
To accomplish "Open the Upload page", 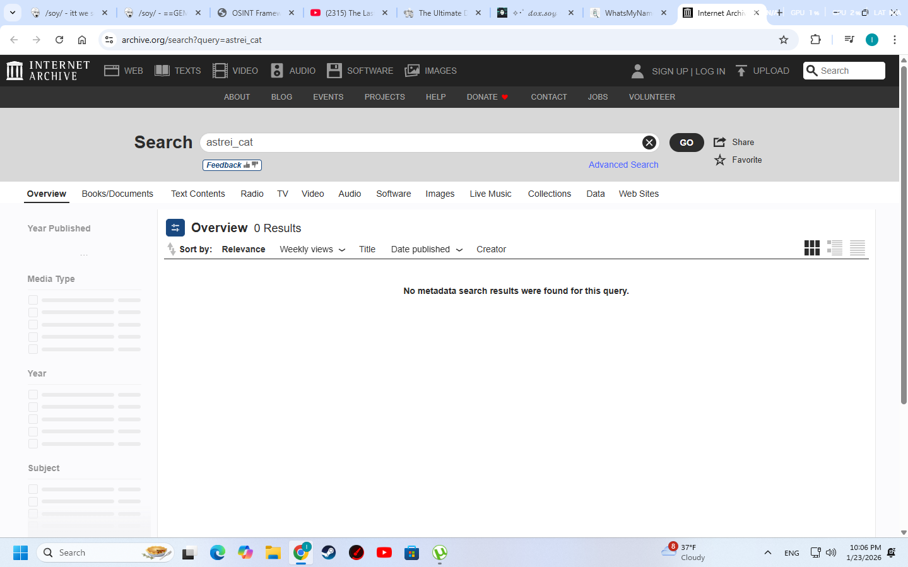I will [762, 71].
